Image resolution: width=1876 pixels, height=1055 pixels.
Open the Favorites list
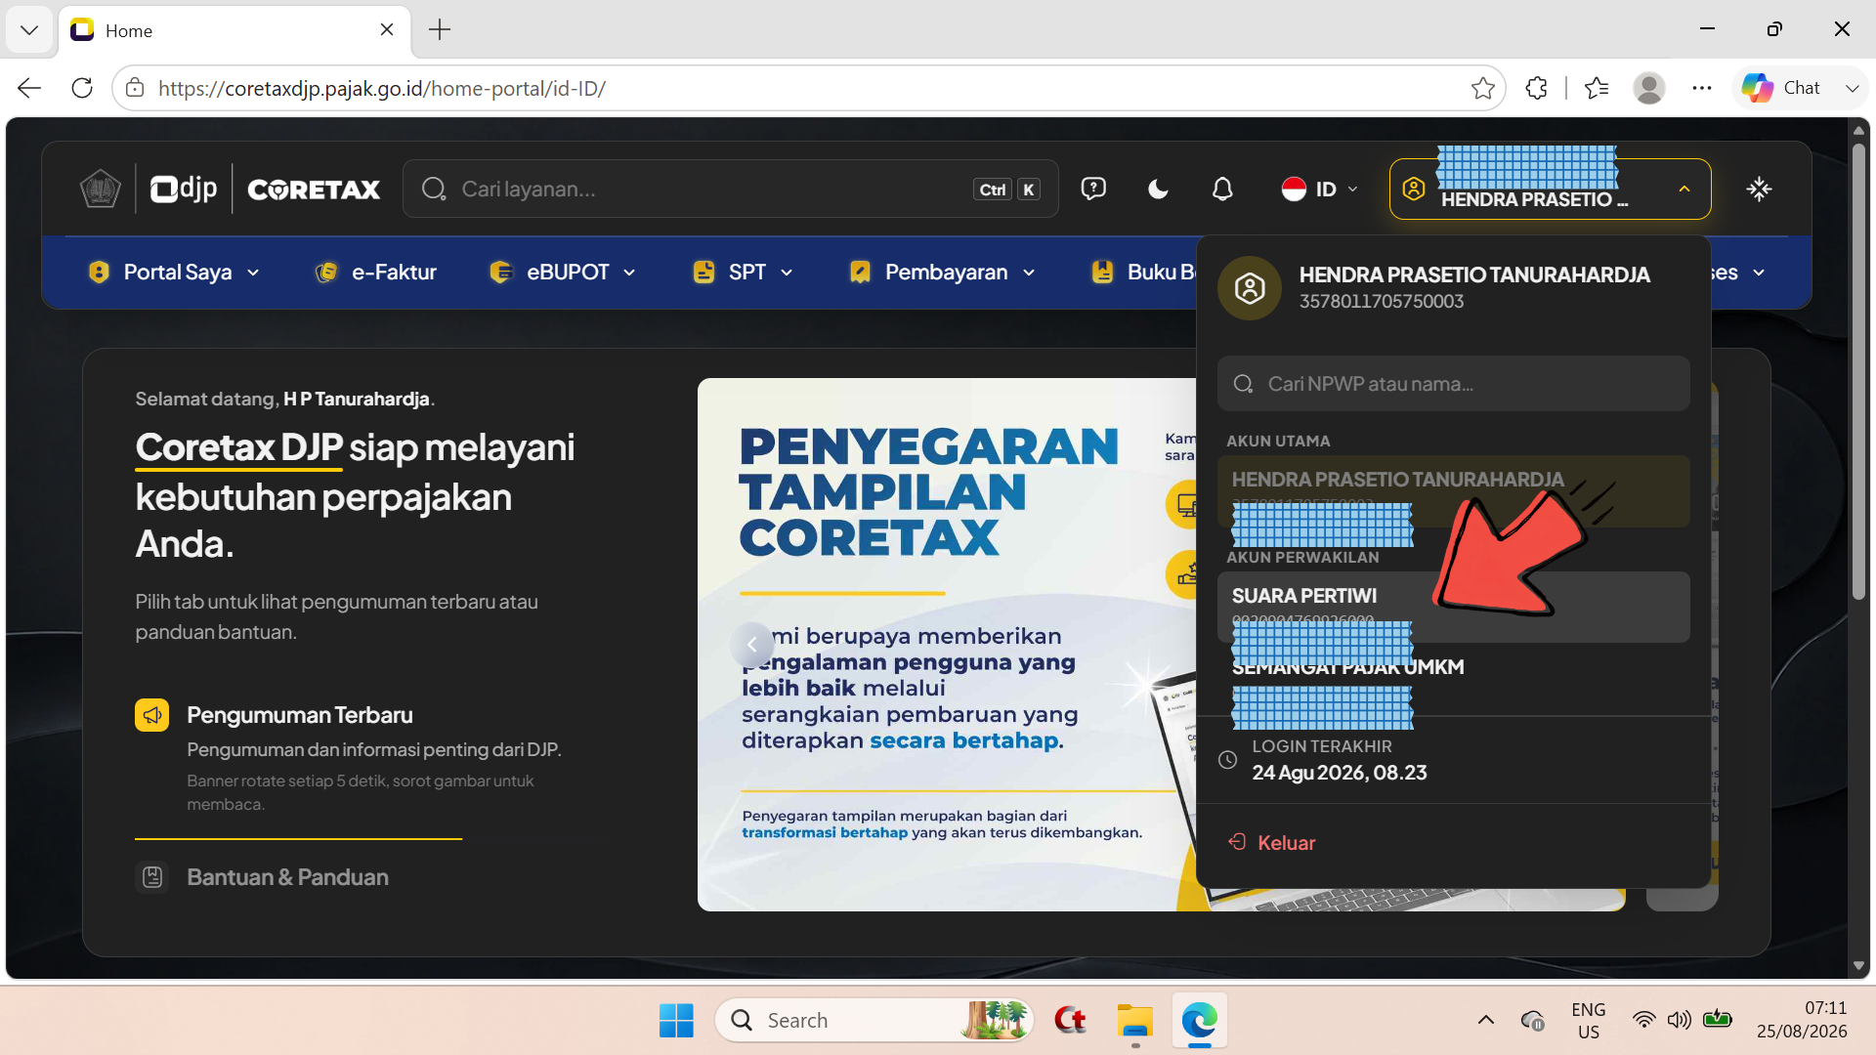point(1597,88)
